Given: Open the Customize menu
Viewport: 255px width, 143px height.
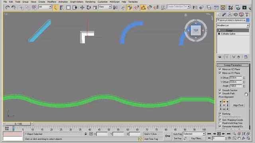Looking at the screenshot, I should point(102,2).
